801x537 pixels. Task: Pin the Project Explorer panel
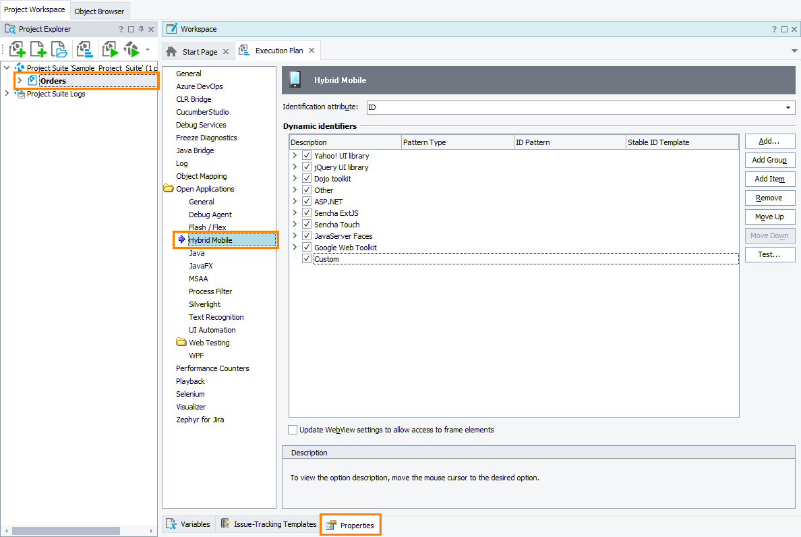pos(142,29)
